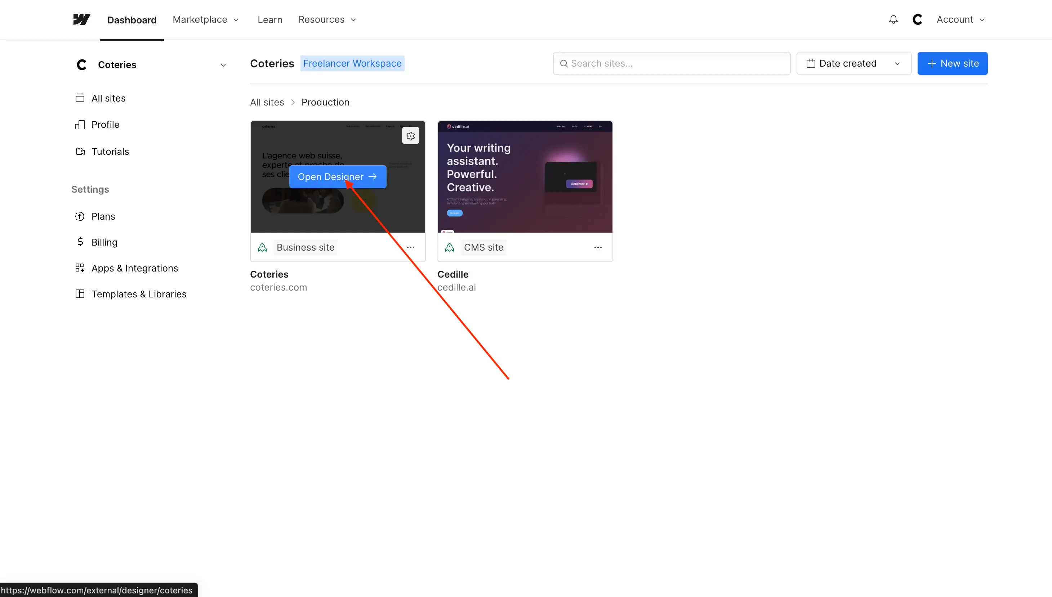Click the Billing dollar icon
1052x597 pixels.
tap(80, 242)
